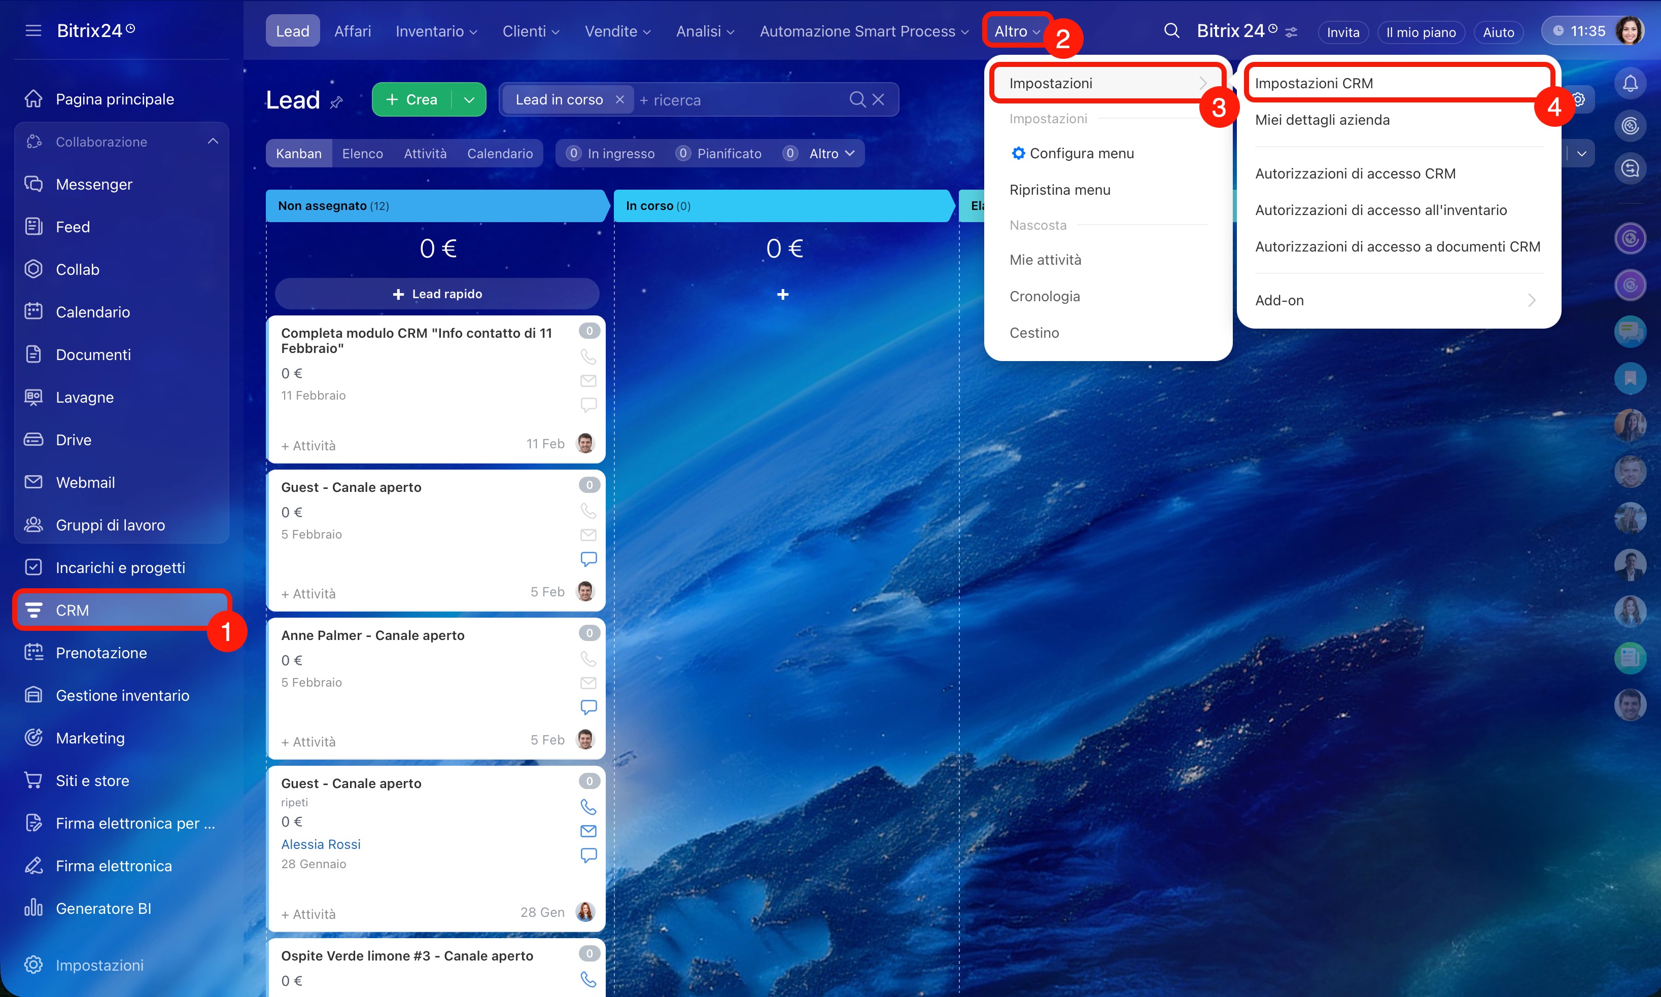Screen dimensions: 1661x997
Task: Open the notifications bell icon
Action: (1630, 83)
